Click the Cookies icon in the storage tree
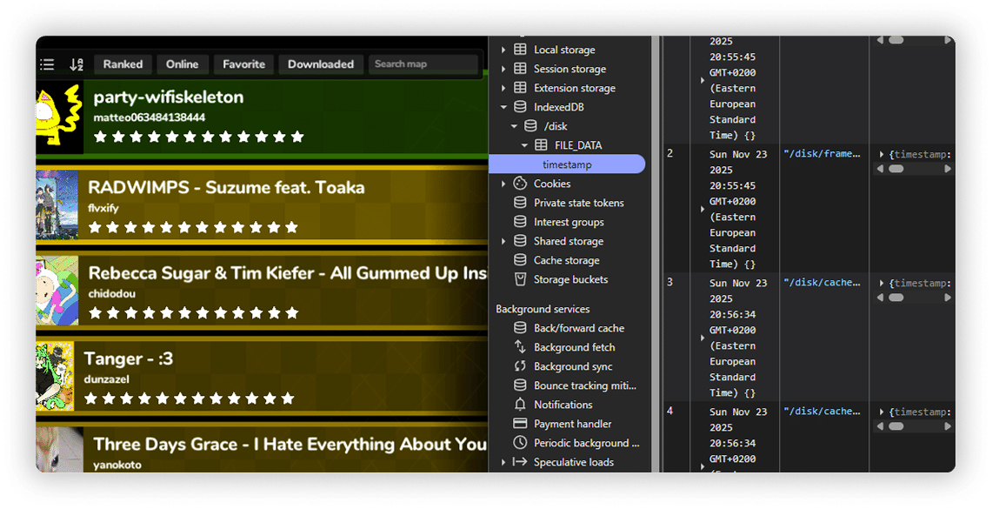The height and width of the screenshot is (509, 992). [x=520, y=184]
